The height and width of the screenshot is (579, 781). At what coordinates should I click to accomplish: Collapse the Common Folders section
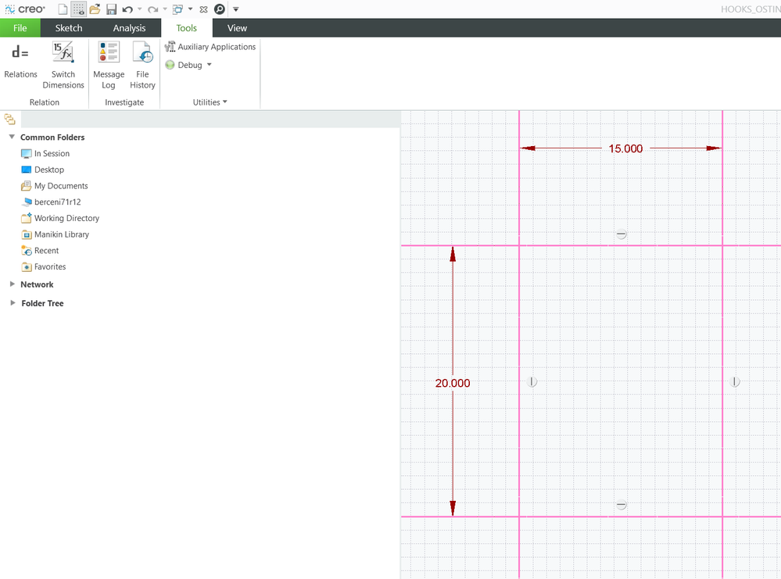[x=12, y=138]
